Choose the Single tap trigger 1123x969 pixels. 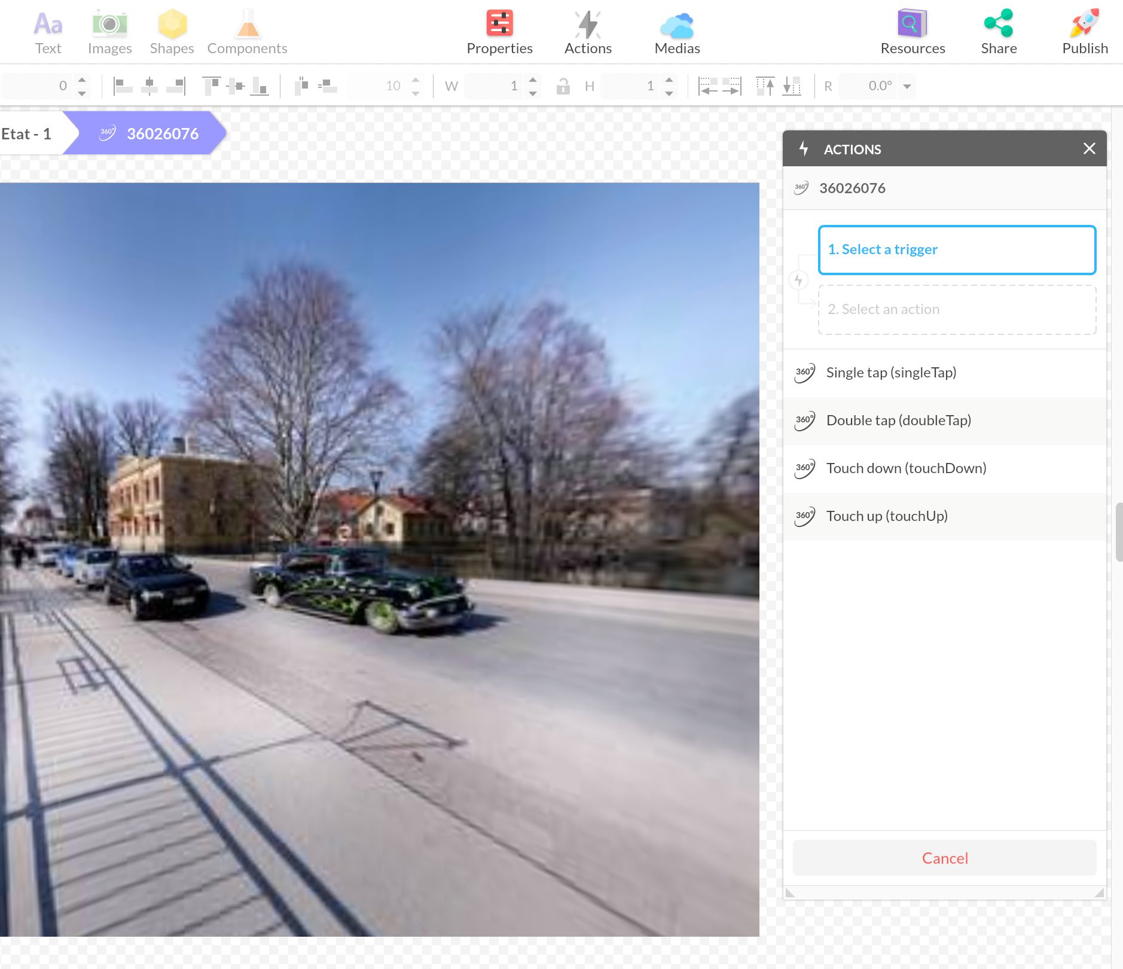pyautogui.click(x=891, y=373)
